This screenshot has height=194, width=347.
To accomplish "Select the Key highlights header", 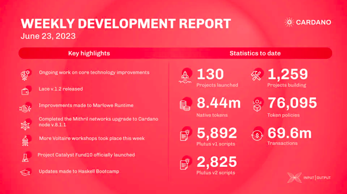I will [89, 53].
